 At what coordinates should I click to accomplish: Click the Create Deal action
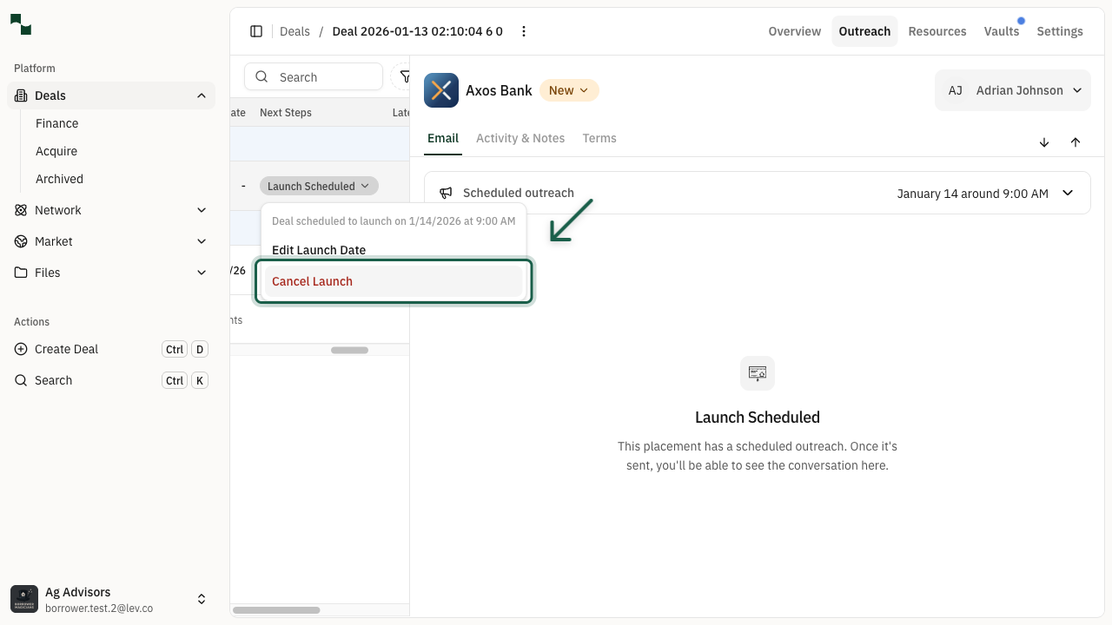[x=65, y=349]
